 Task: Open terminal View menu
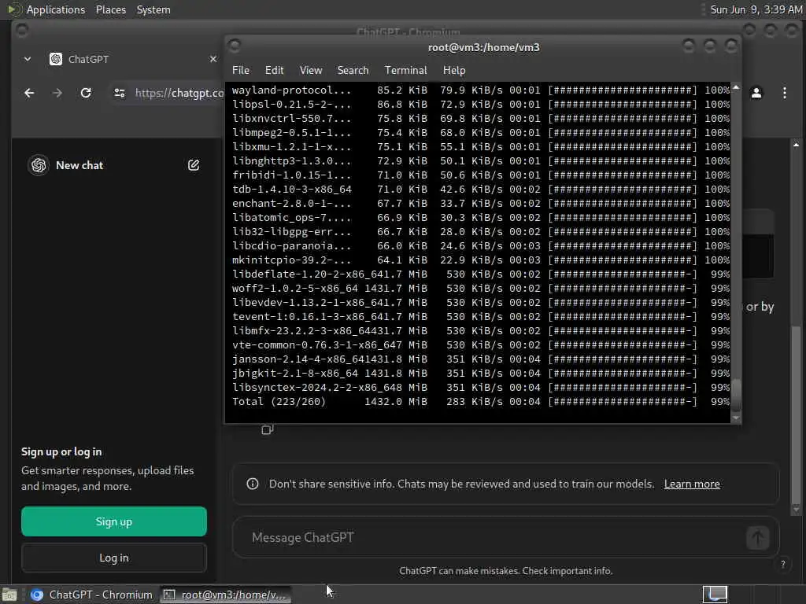click(310, 70)
